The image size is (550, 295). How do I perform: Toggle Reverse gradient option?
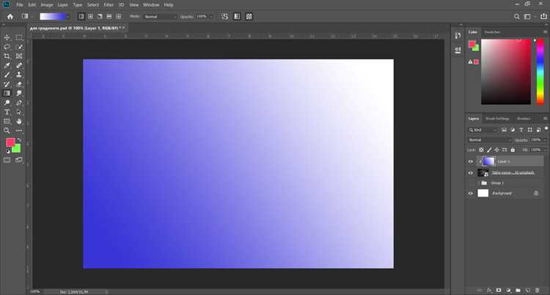[224, 16]
